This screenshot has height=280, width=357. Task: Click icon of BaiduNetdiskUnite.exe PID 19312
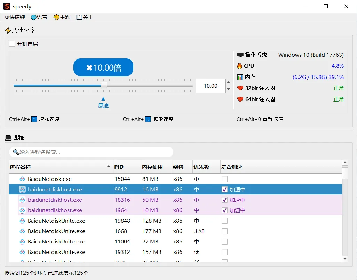[22, 252]
